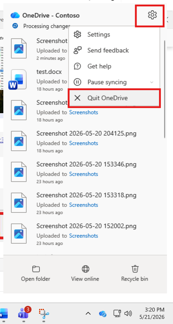173x324 pixels.
Task: Open Microsoft Teams from the taskbar
Action: [23, 313]
